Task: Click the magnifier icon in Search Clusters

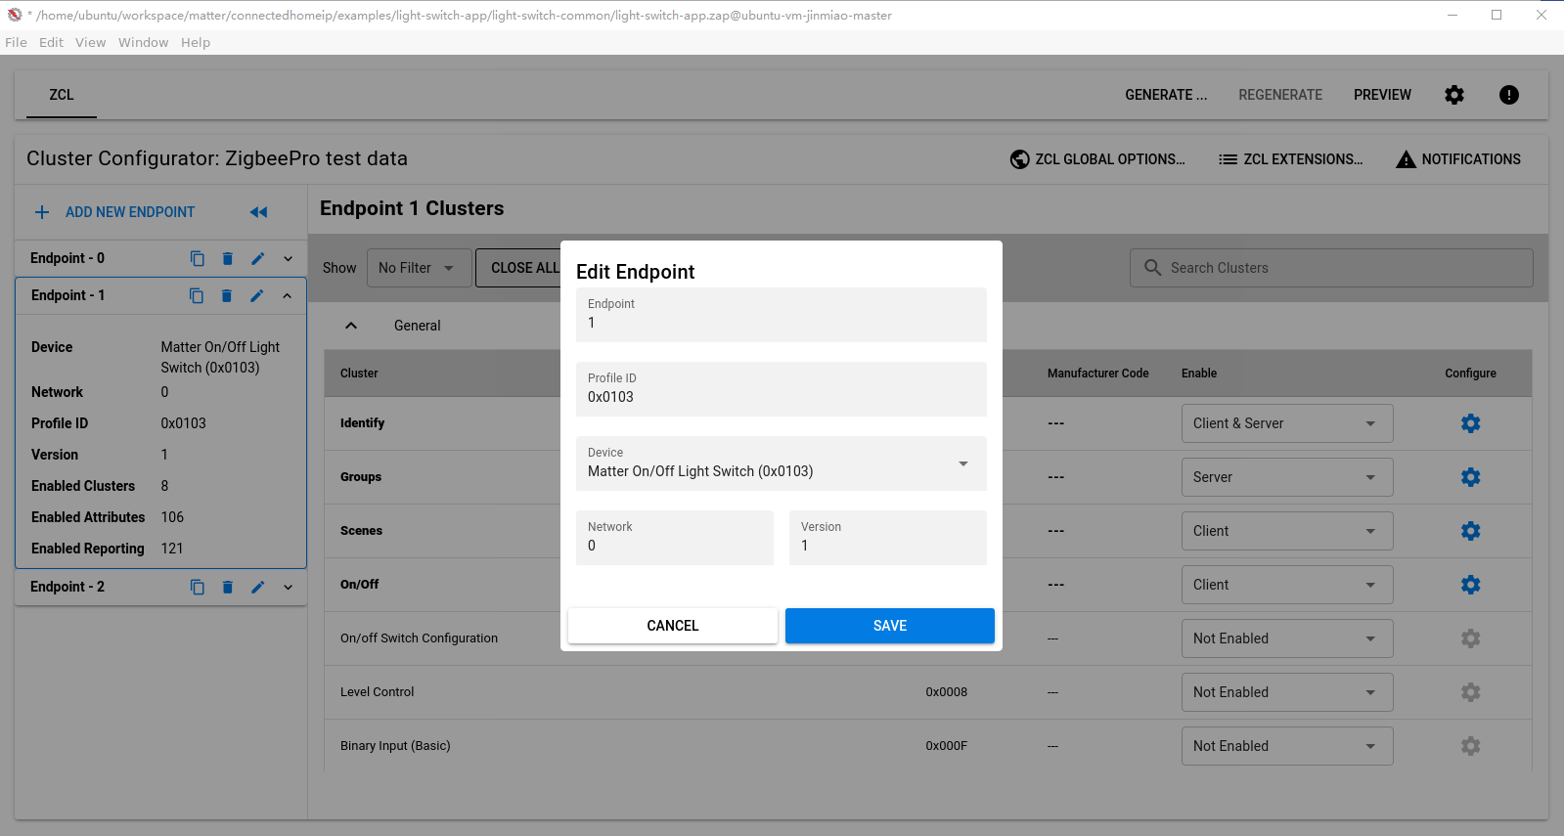Action: tap(1152, 268)
